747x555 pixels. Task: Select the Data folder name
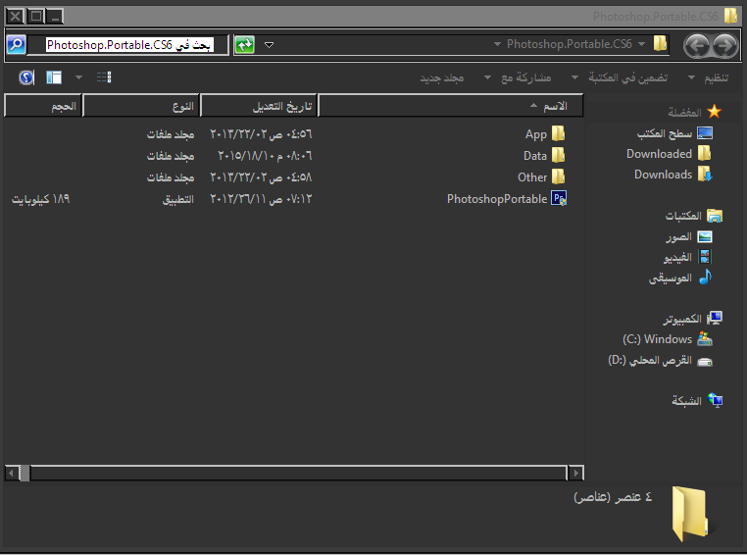(x=535, y=156)
